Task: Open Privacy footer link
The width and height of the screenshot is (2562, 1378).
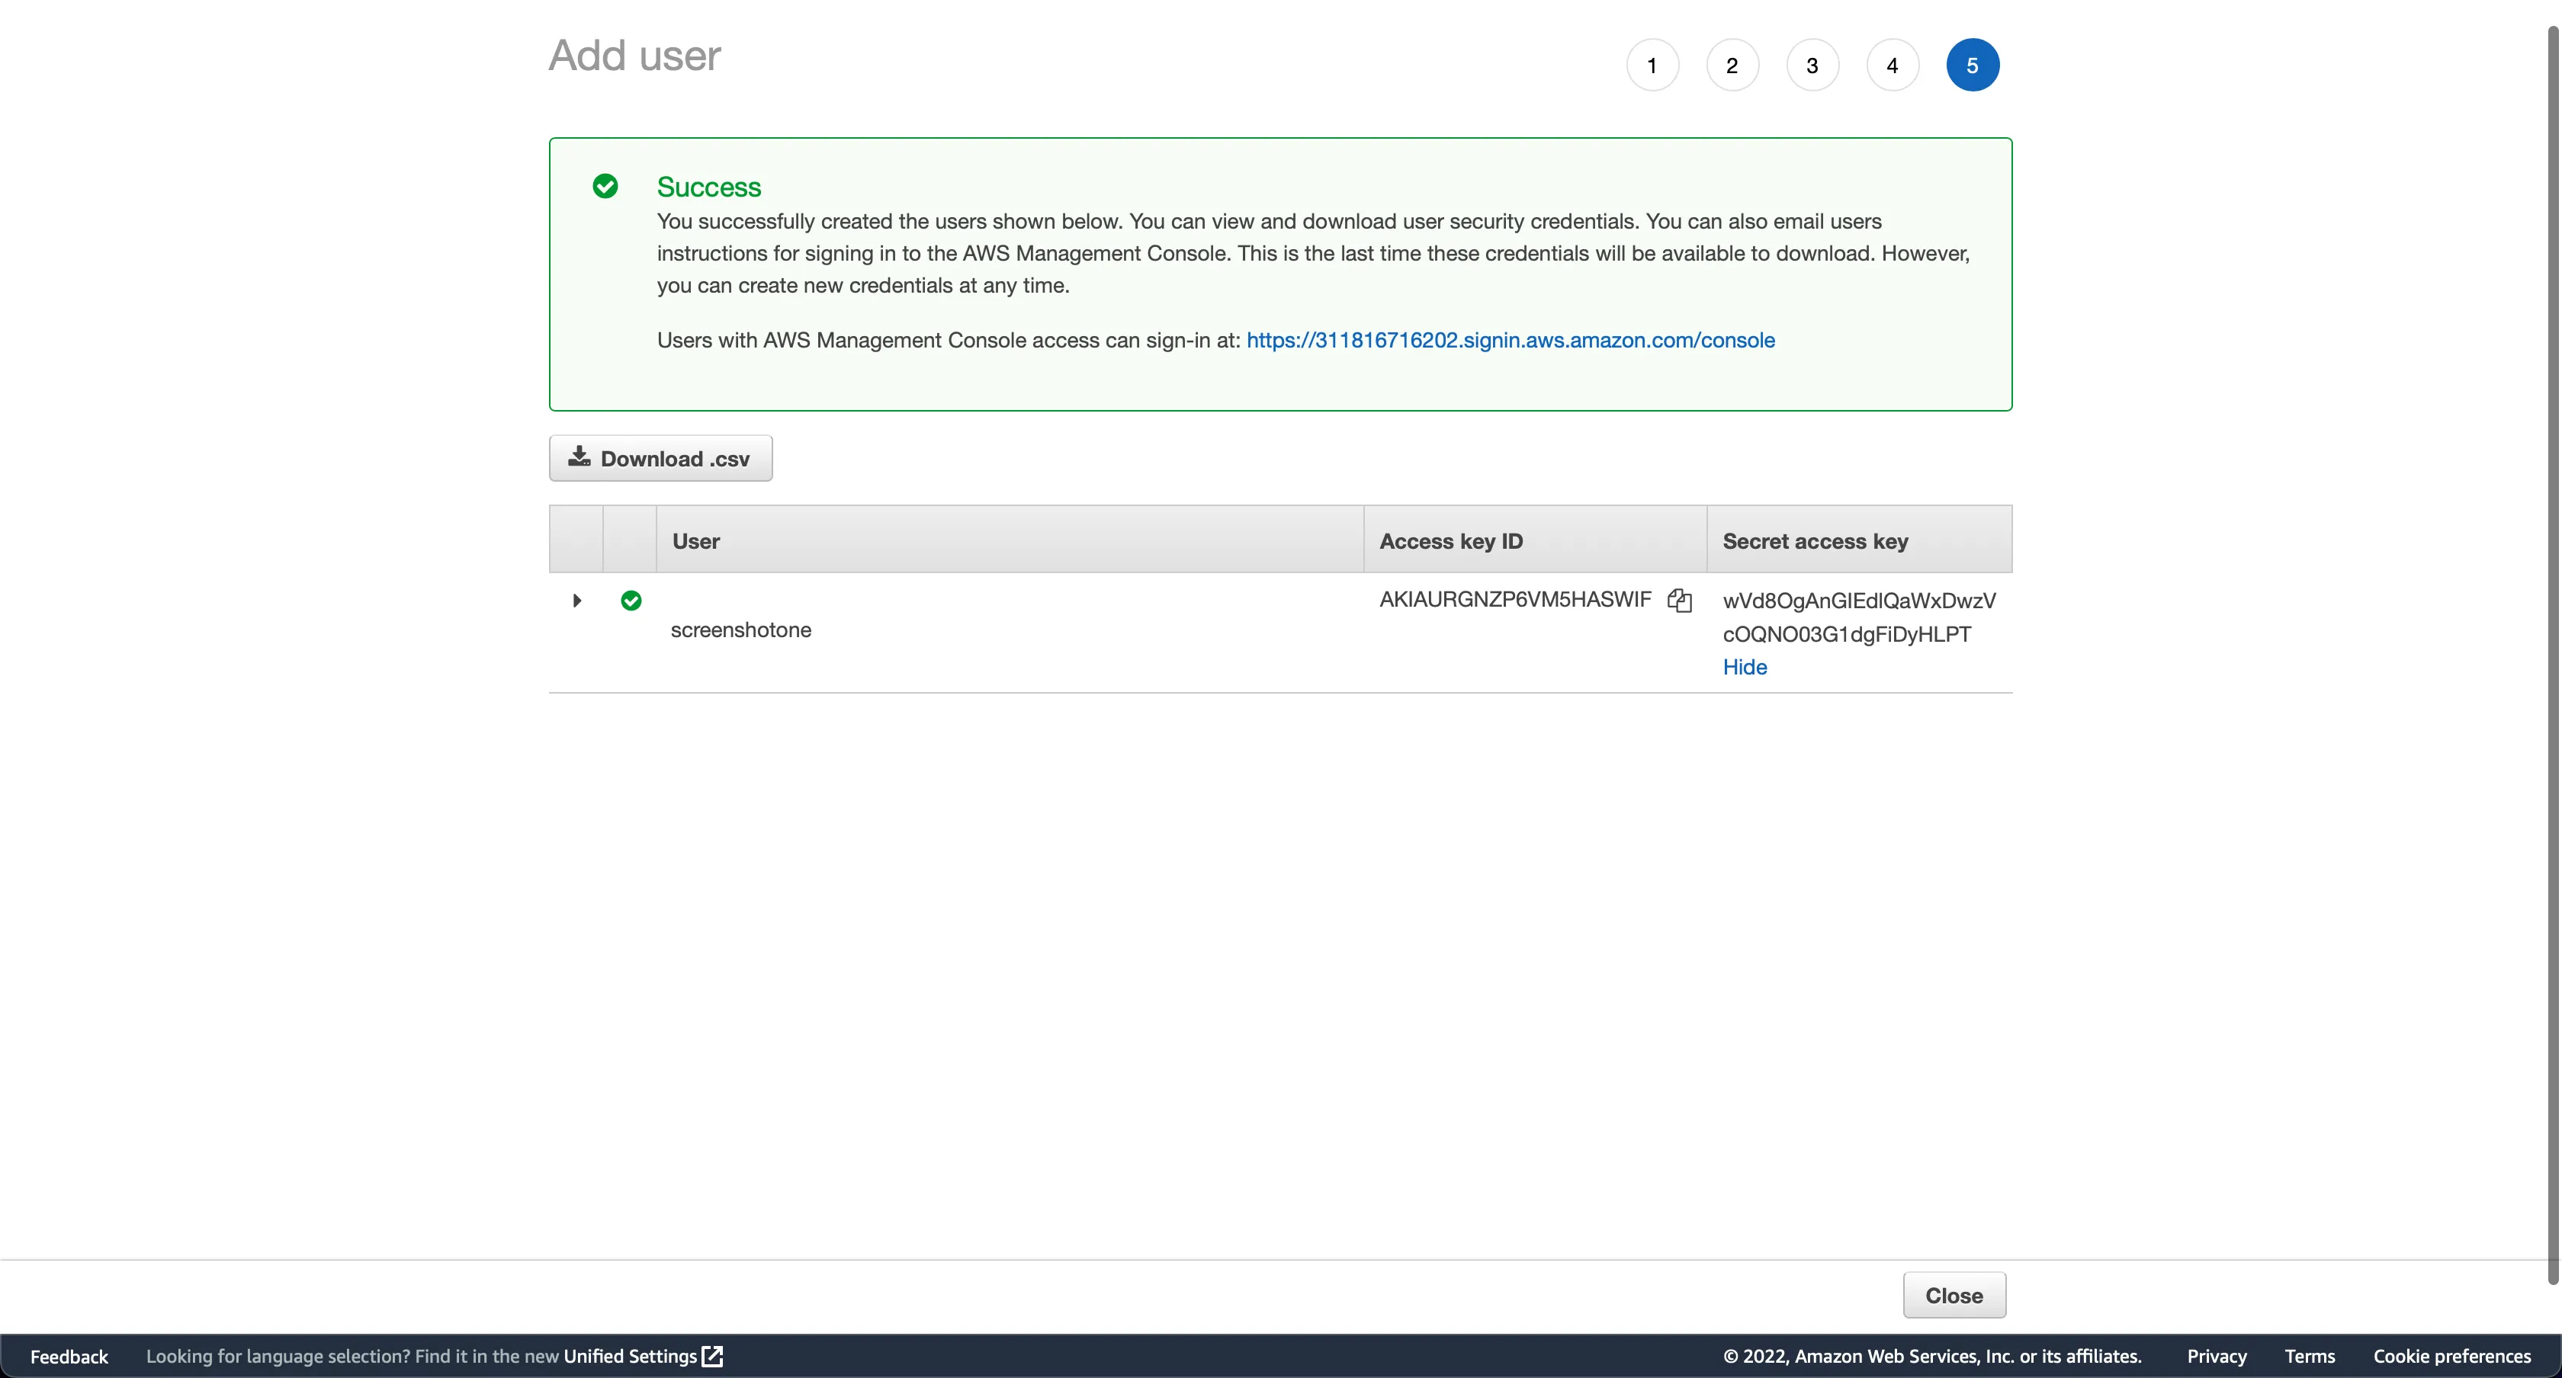Action: click(2216, 1356)
